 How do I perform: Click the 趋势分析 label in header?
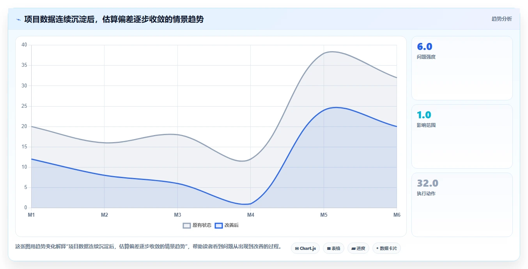501,19
